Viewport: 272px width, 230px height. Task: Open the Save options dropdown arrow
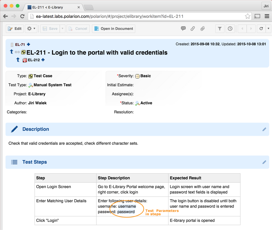coord(63,29)
